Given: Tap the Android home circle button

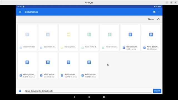Looking at the screenshot, I should coord(89,97).
